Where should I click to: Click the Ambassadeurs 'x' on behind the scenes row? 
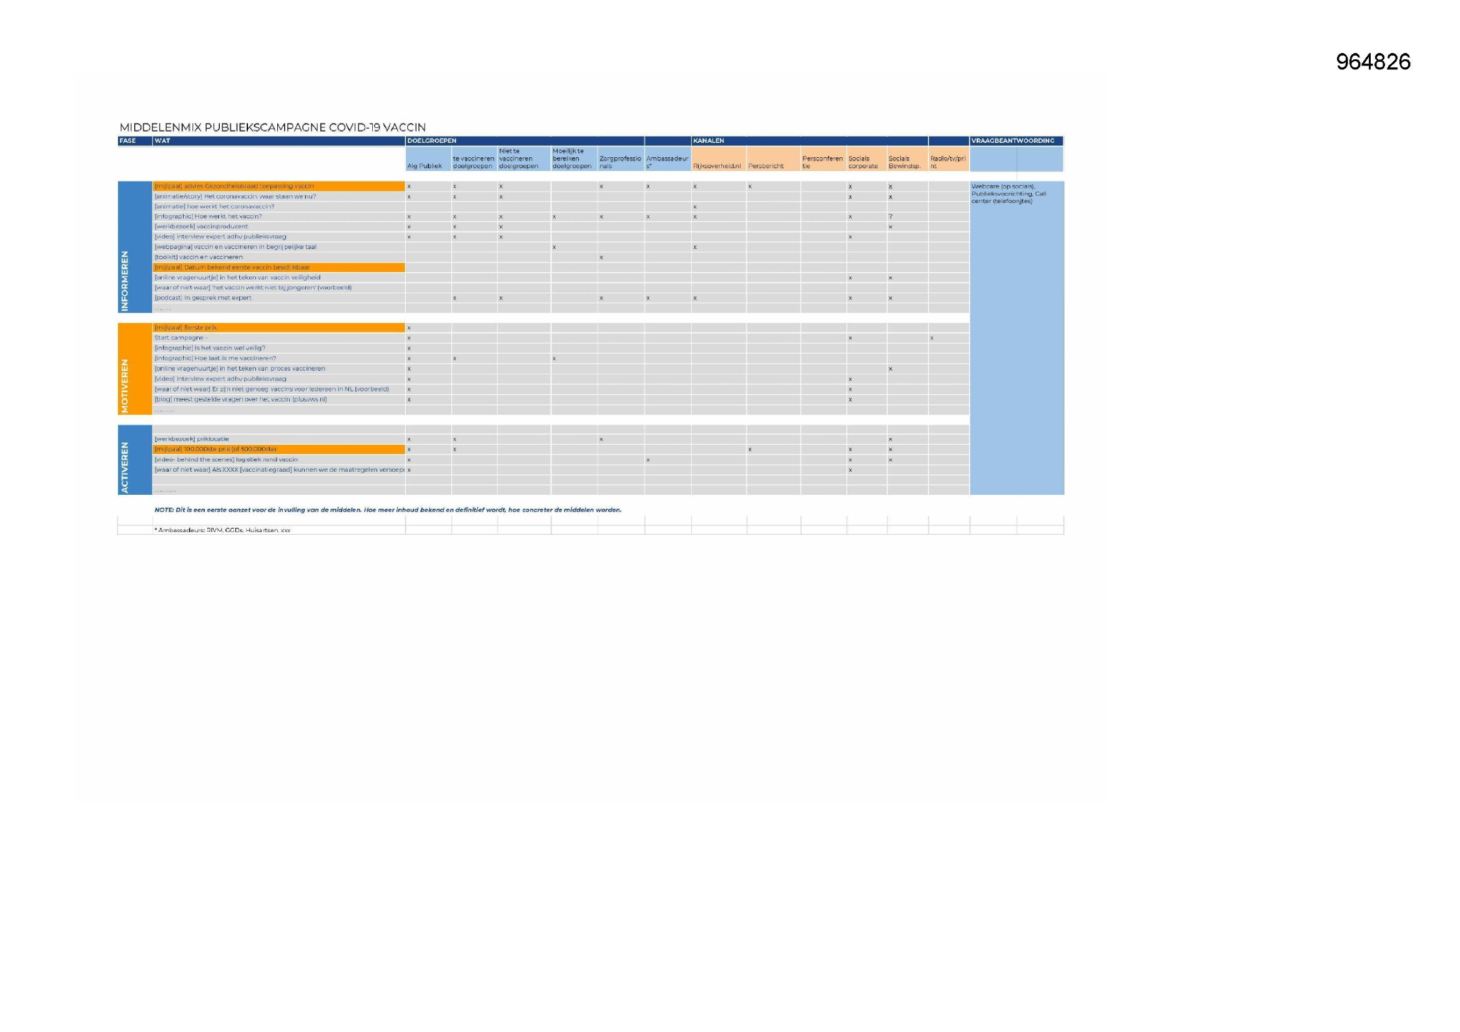[x=648, y=459]
